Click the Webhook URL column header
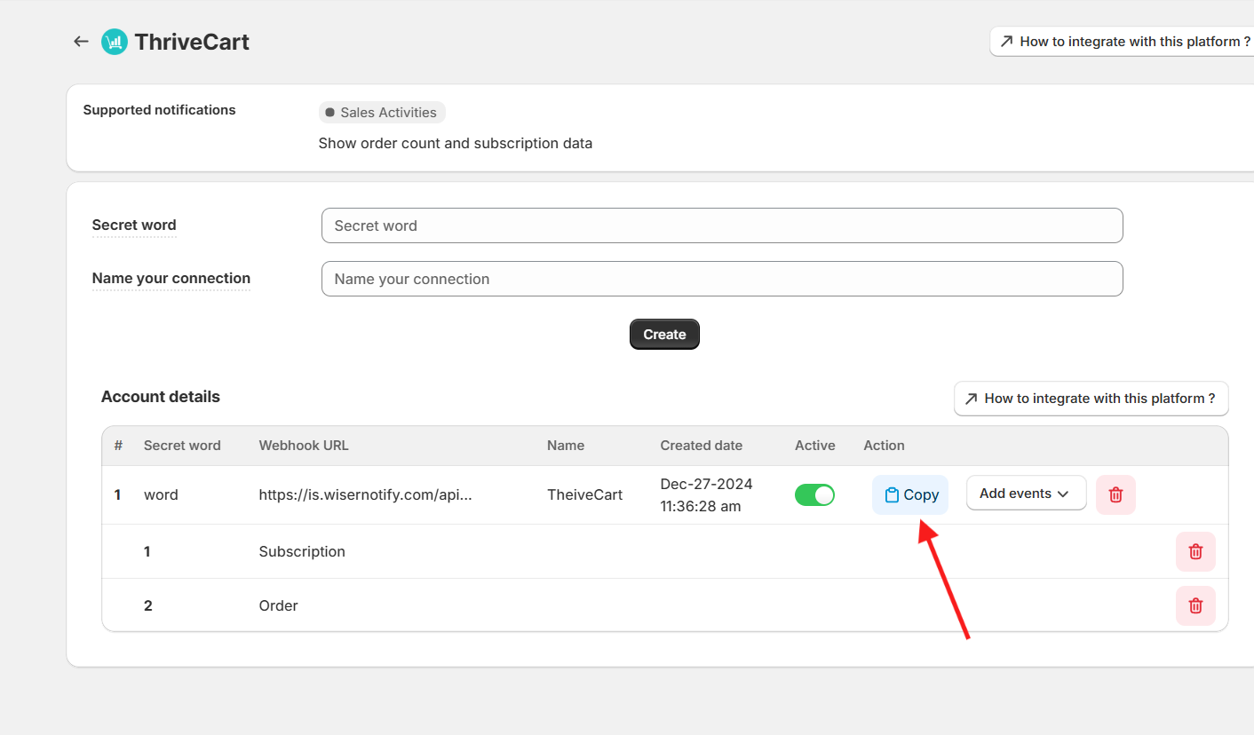 click(x=305, y=446)
